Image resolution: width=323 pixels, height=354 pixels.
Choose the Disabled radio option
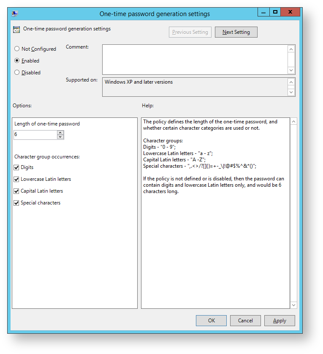pos(17,73)
